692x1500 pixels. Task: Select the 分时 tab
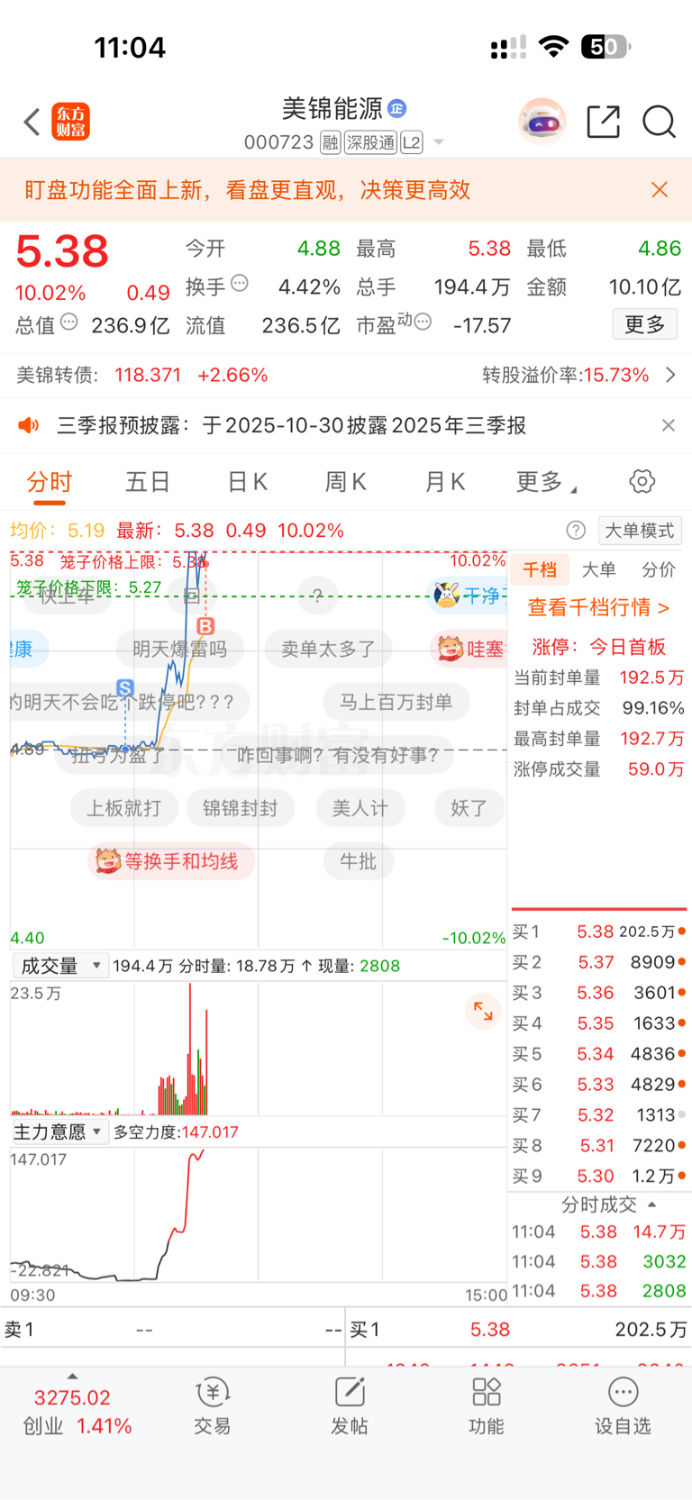tap(50, 482)
